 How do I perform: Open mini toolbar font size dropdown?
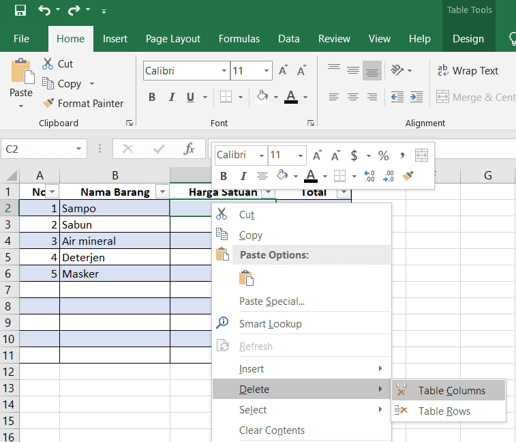coord(300,156)
